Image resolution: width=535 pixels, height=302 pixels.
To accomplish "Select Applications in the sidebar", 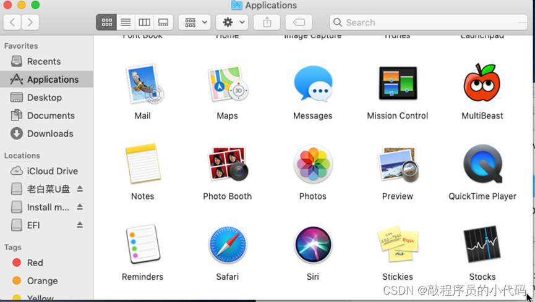I will pyautogui.click(x=46, y=80).
